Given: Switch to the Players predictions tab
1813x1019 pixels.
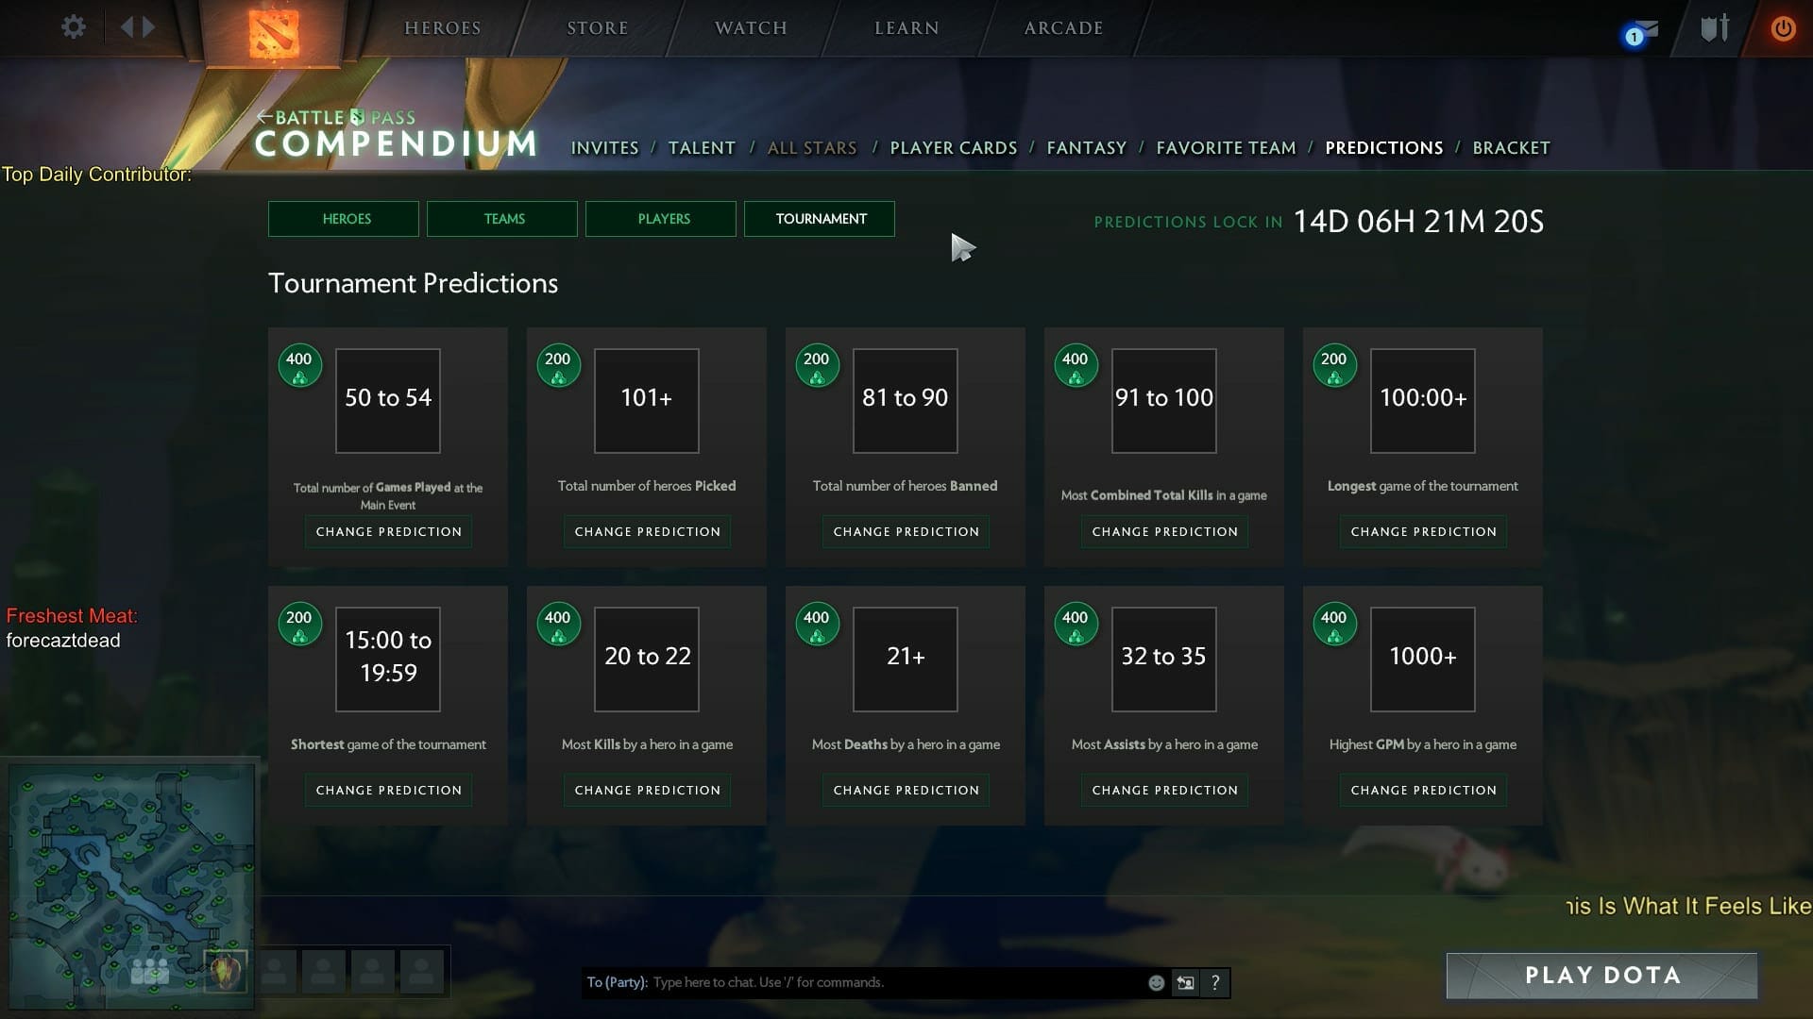Looking at the screenshot, I should [x=661, y=219].
